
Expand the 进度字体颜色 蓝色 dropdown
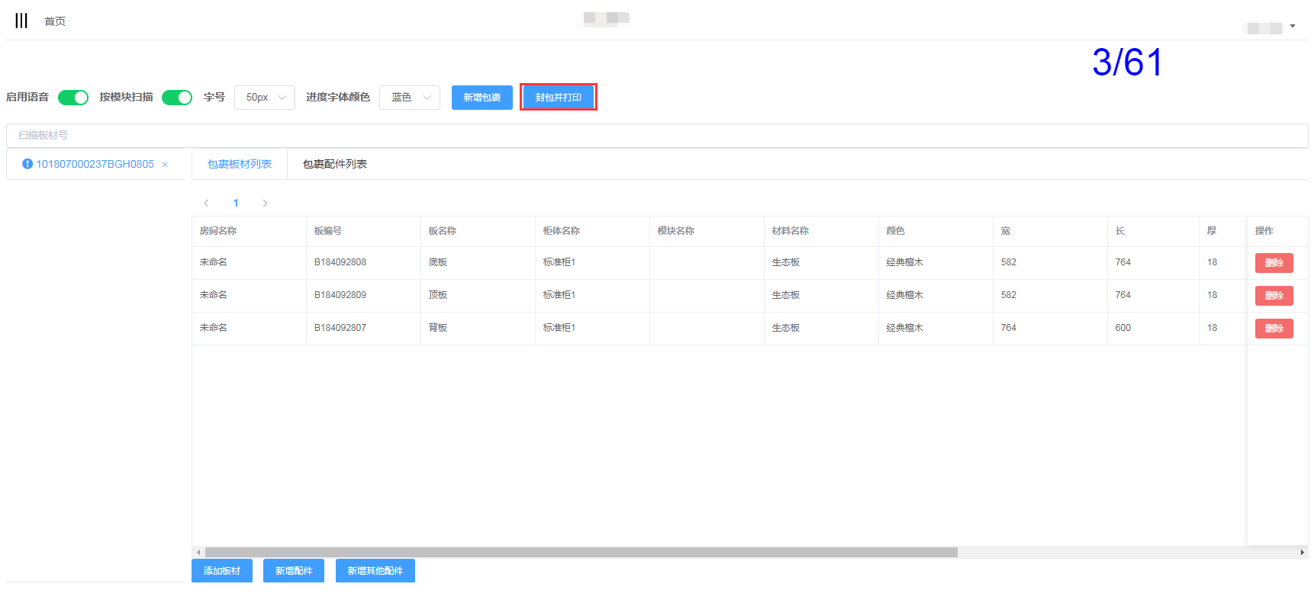(410, 98)
